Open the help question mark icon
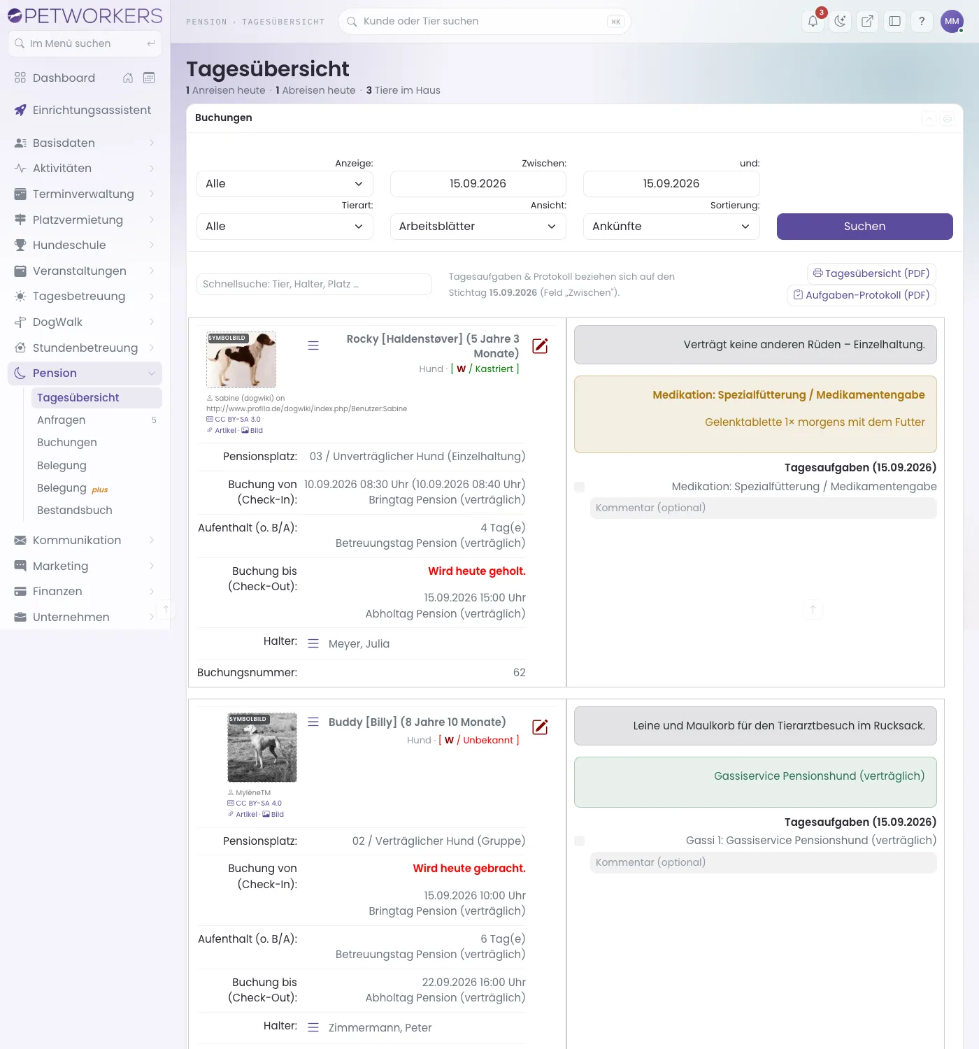 [922, 21]
